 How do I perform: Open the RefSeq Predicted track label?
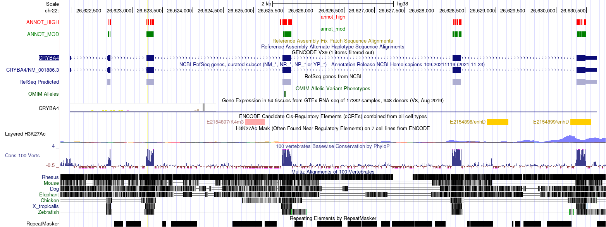click(x=39, y=82)
